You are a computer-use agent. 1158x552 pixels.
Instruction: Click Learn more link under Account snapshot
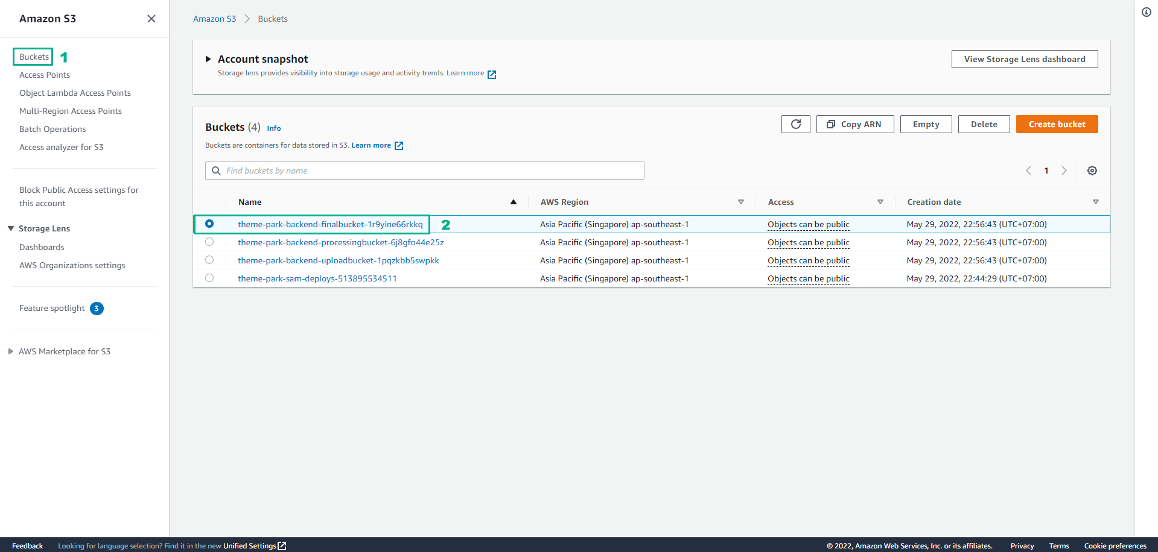pyautogui.click(x=465, y=73)
